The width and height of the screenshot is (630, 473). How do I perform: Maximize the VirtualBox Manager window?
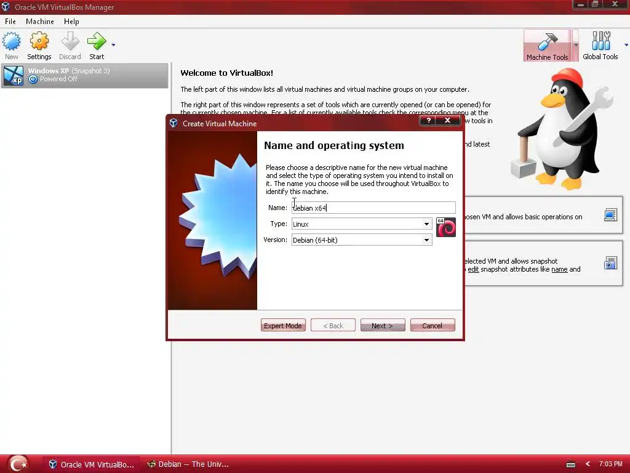[x=595, y=4]
